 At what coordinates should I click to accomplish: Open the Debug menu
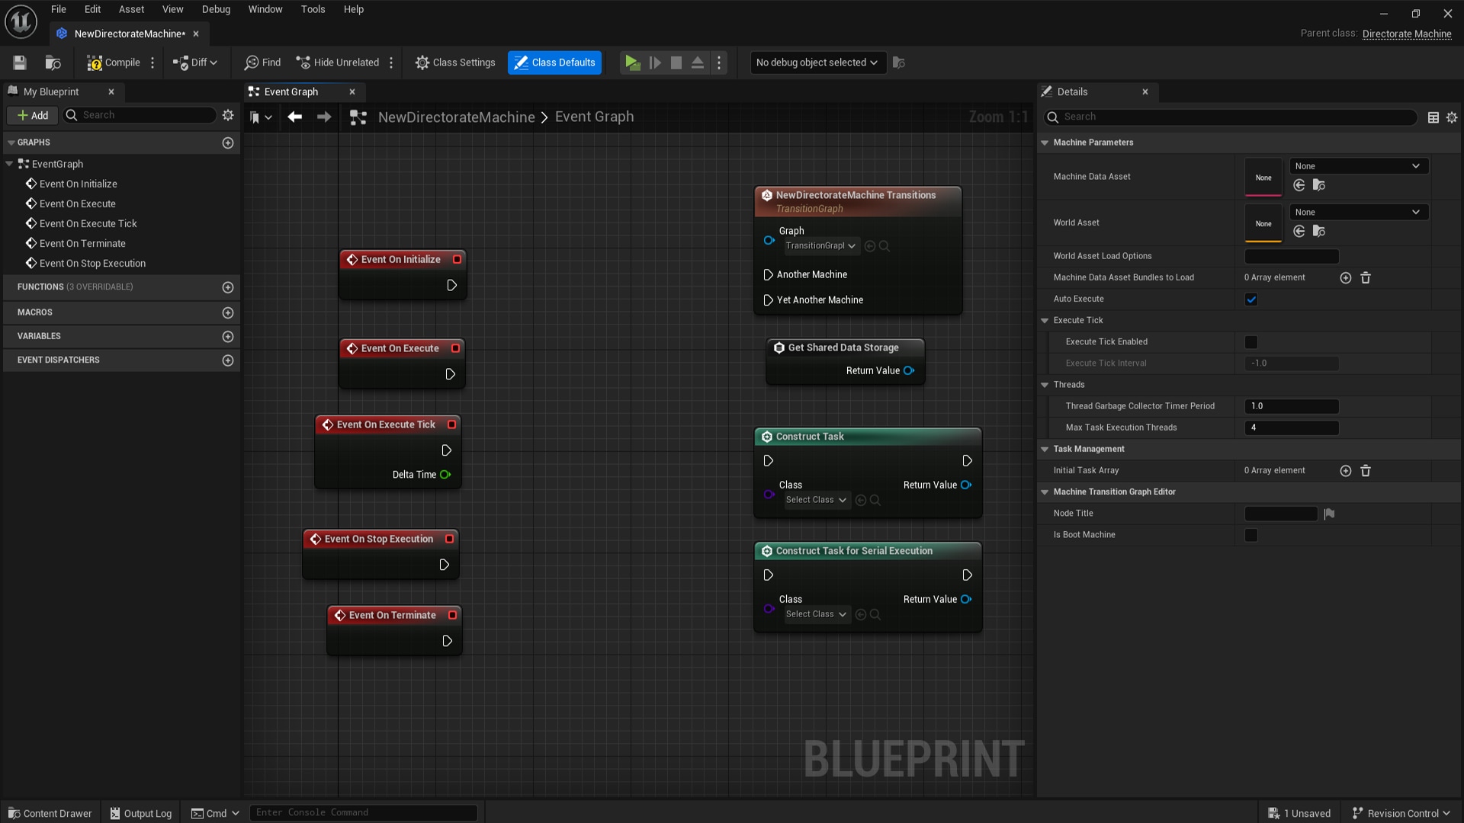216,9
